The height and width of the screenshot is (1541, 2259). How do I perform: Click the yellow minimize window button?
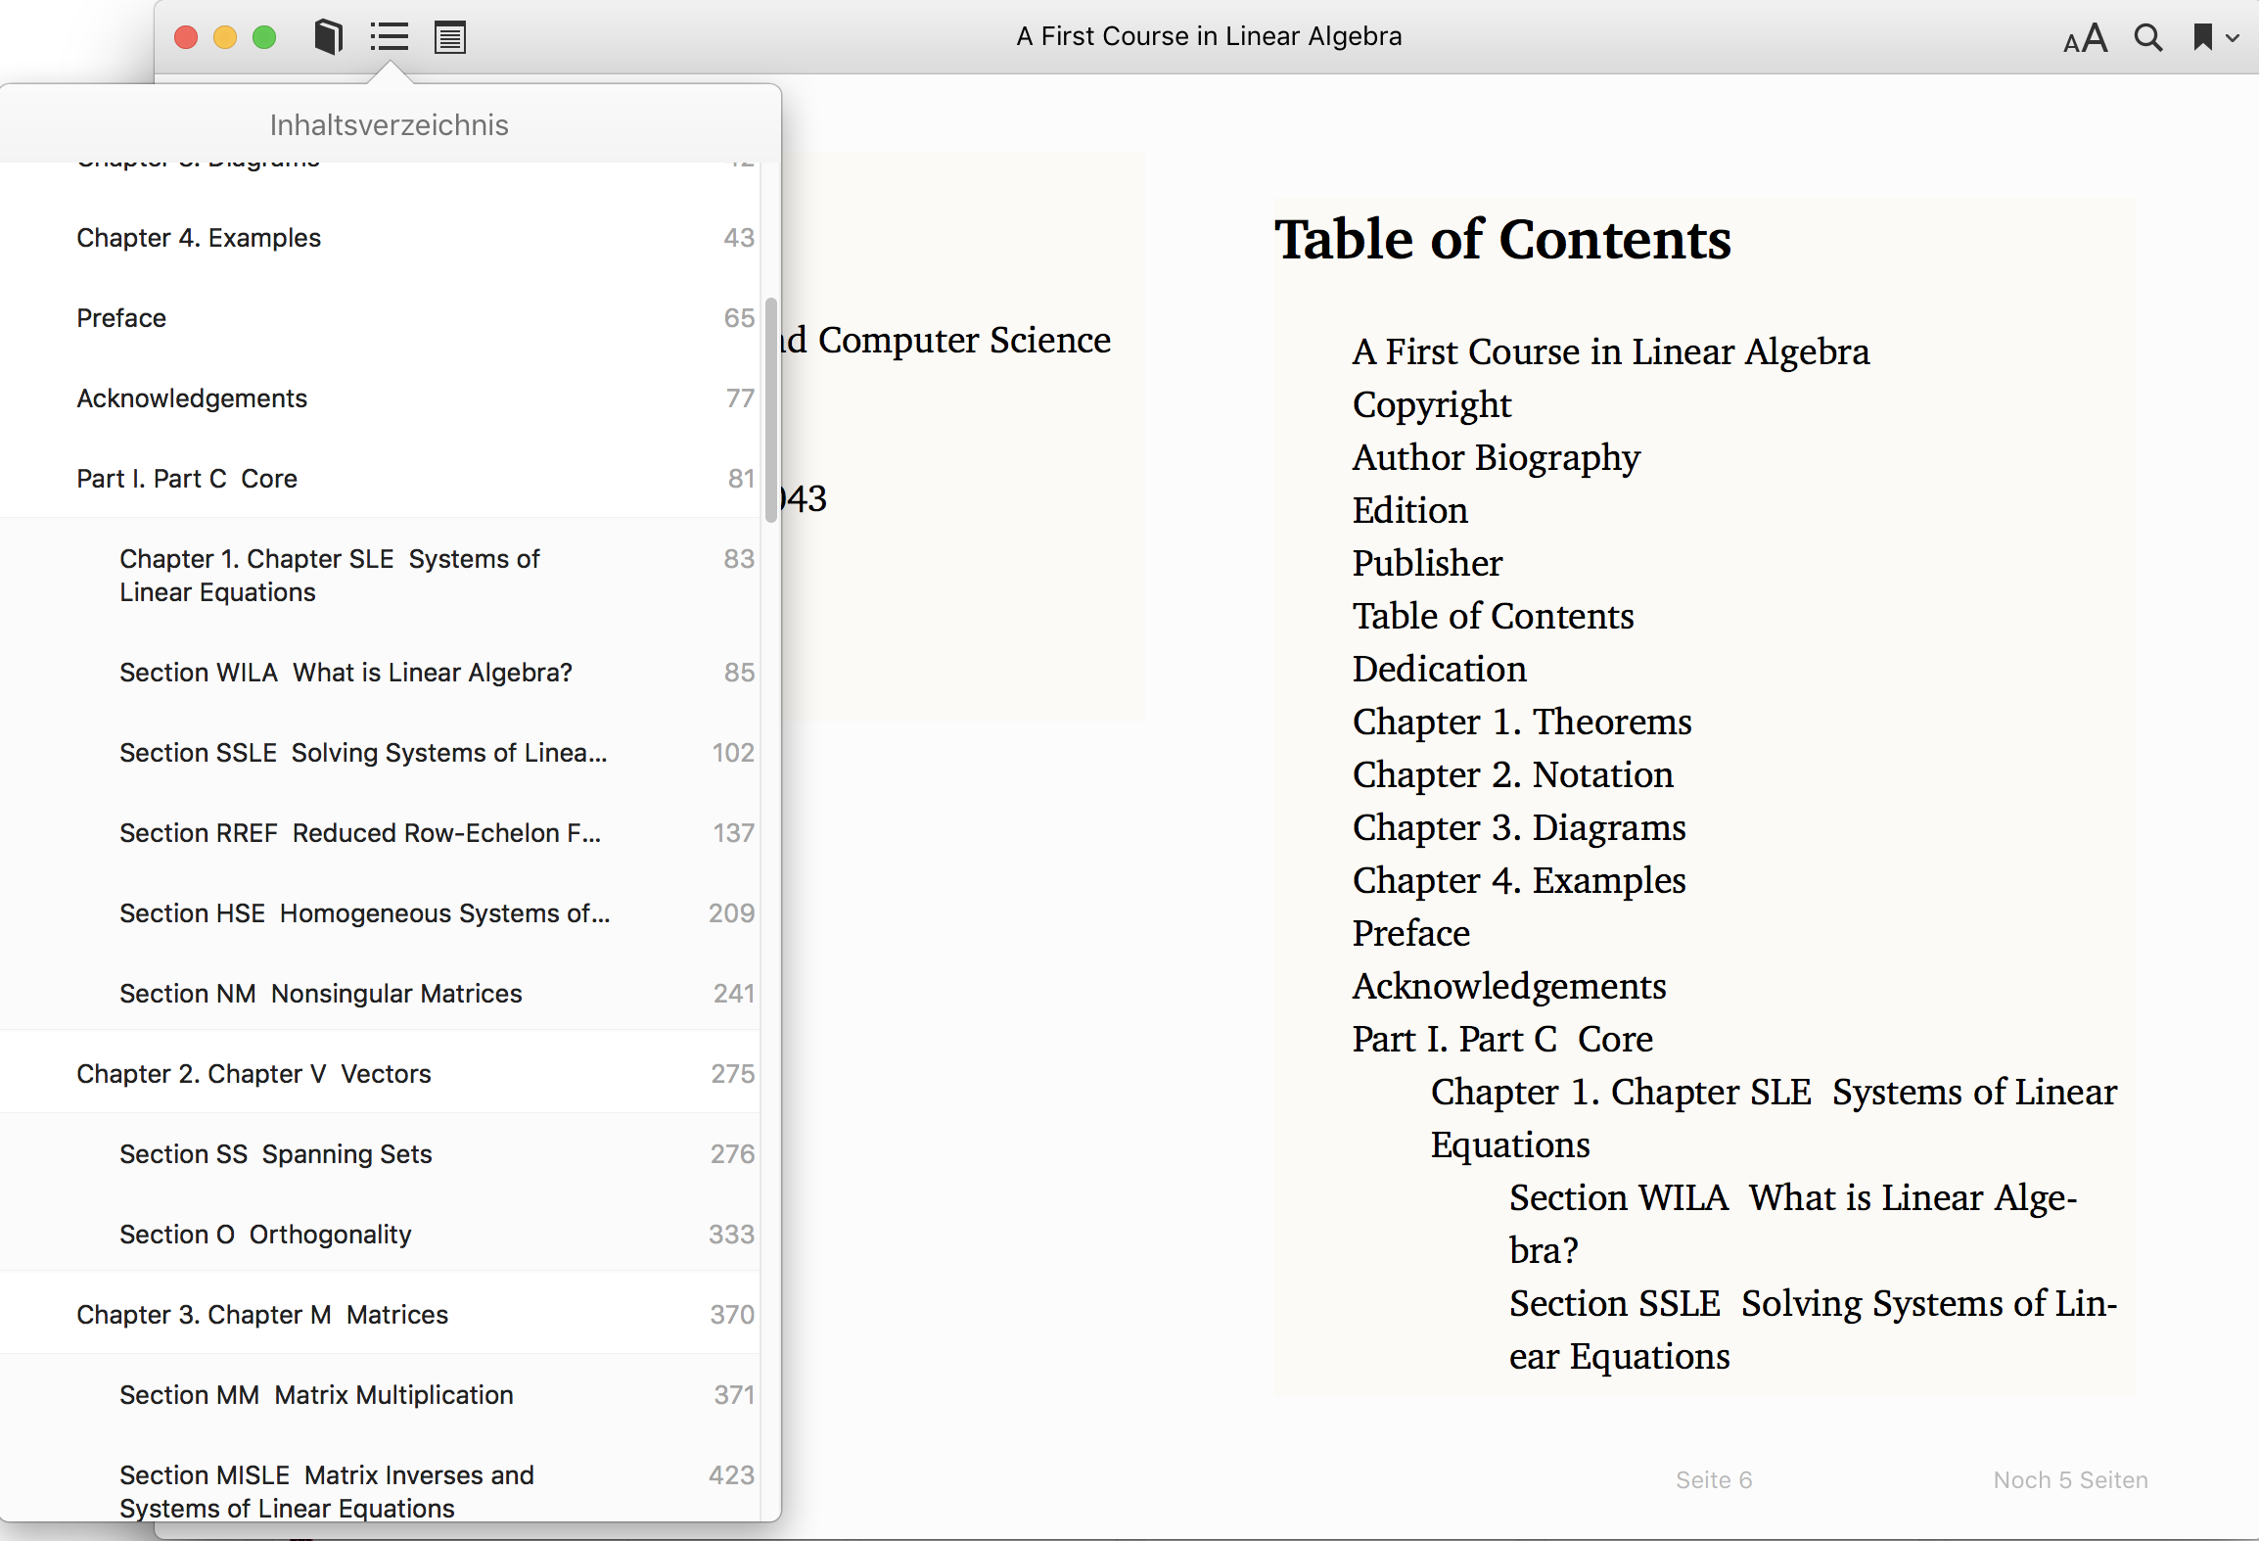click(x=225, y=37)
